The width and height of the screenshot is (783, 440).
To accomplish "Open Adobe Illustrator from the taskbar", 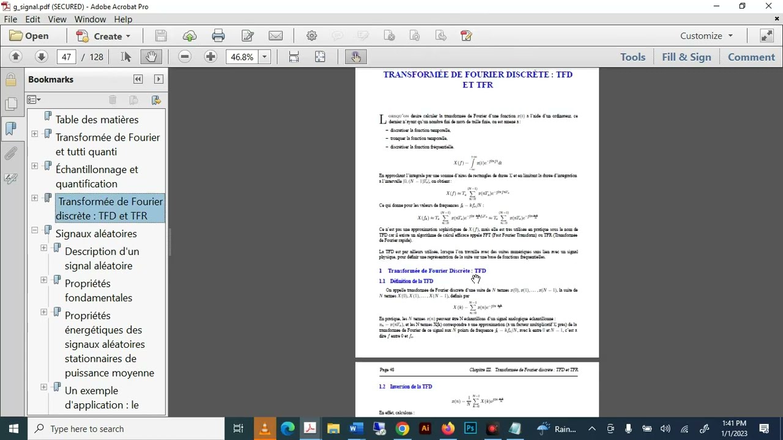I will (425, 428).
